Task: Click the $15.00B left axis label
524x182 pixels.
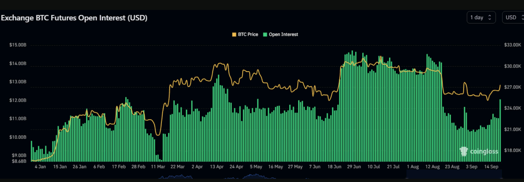Action: [18, 45]
